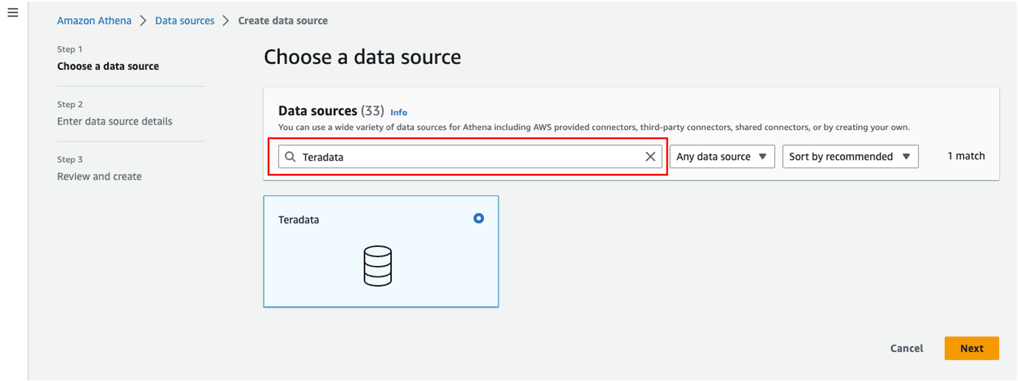This screenshot has height=381, width=1018.
Task: Select the Teradata data source card
Action: pyautogui.click(x=381, y=251)
